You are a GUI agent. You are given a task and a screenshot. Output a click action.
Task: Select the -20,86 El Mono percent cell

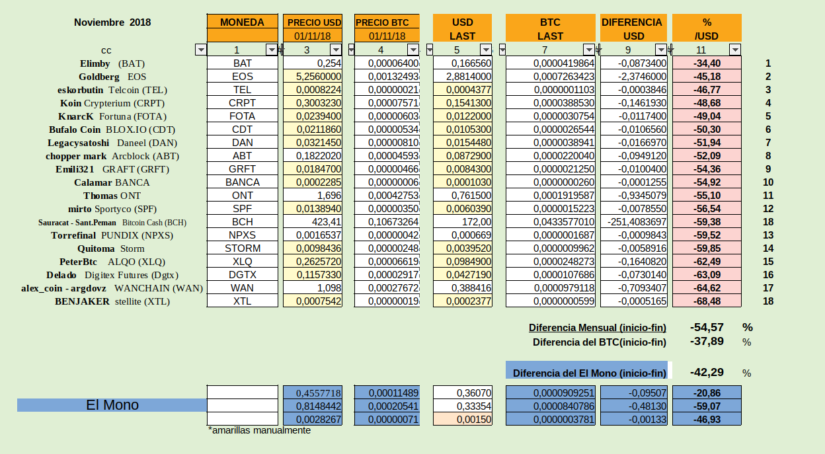tap(707, 392)
